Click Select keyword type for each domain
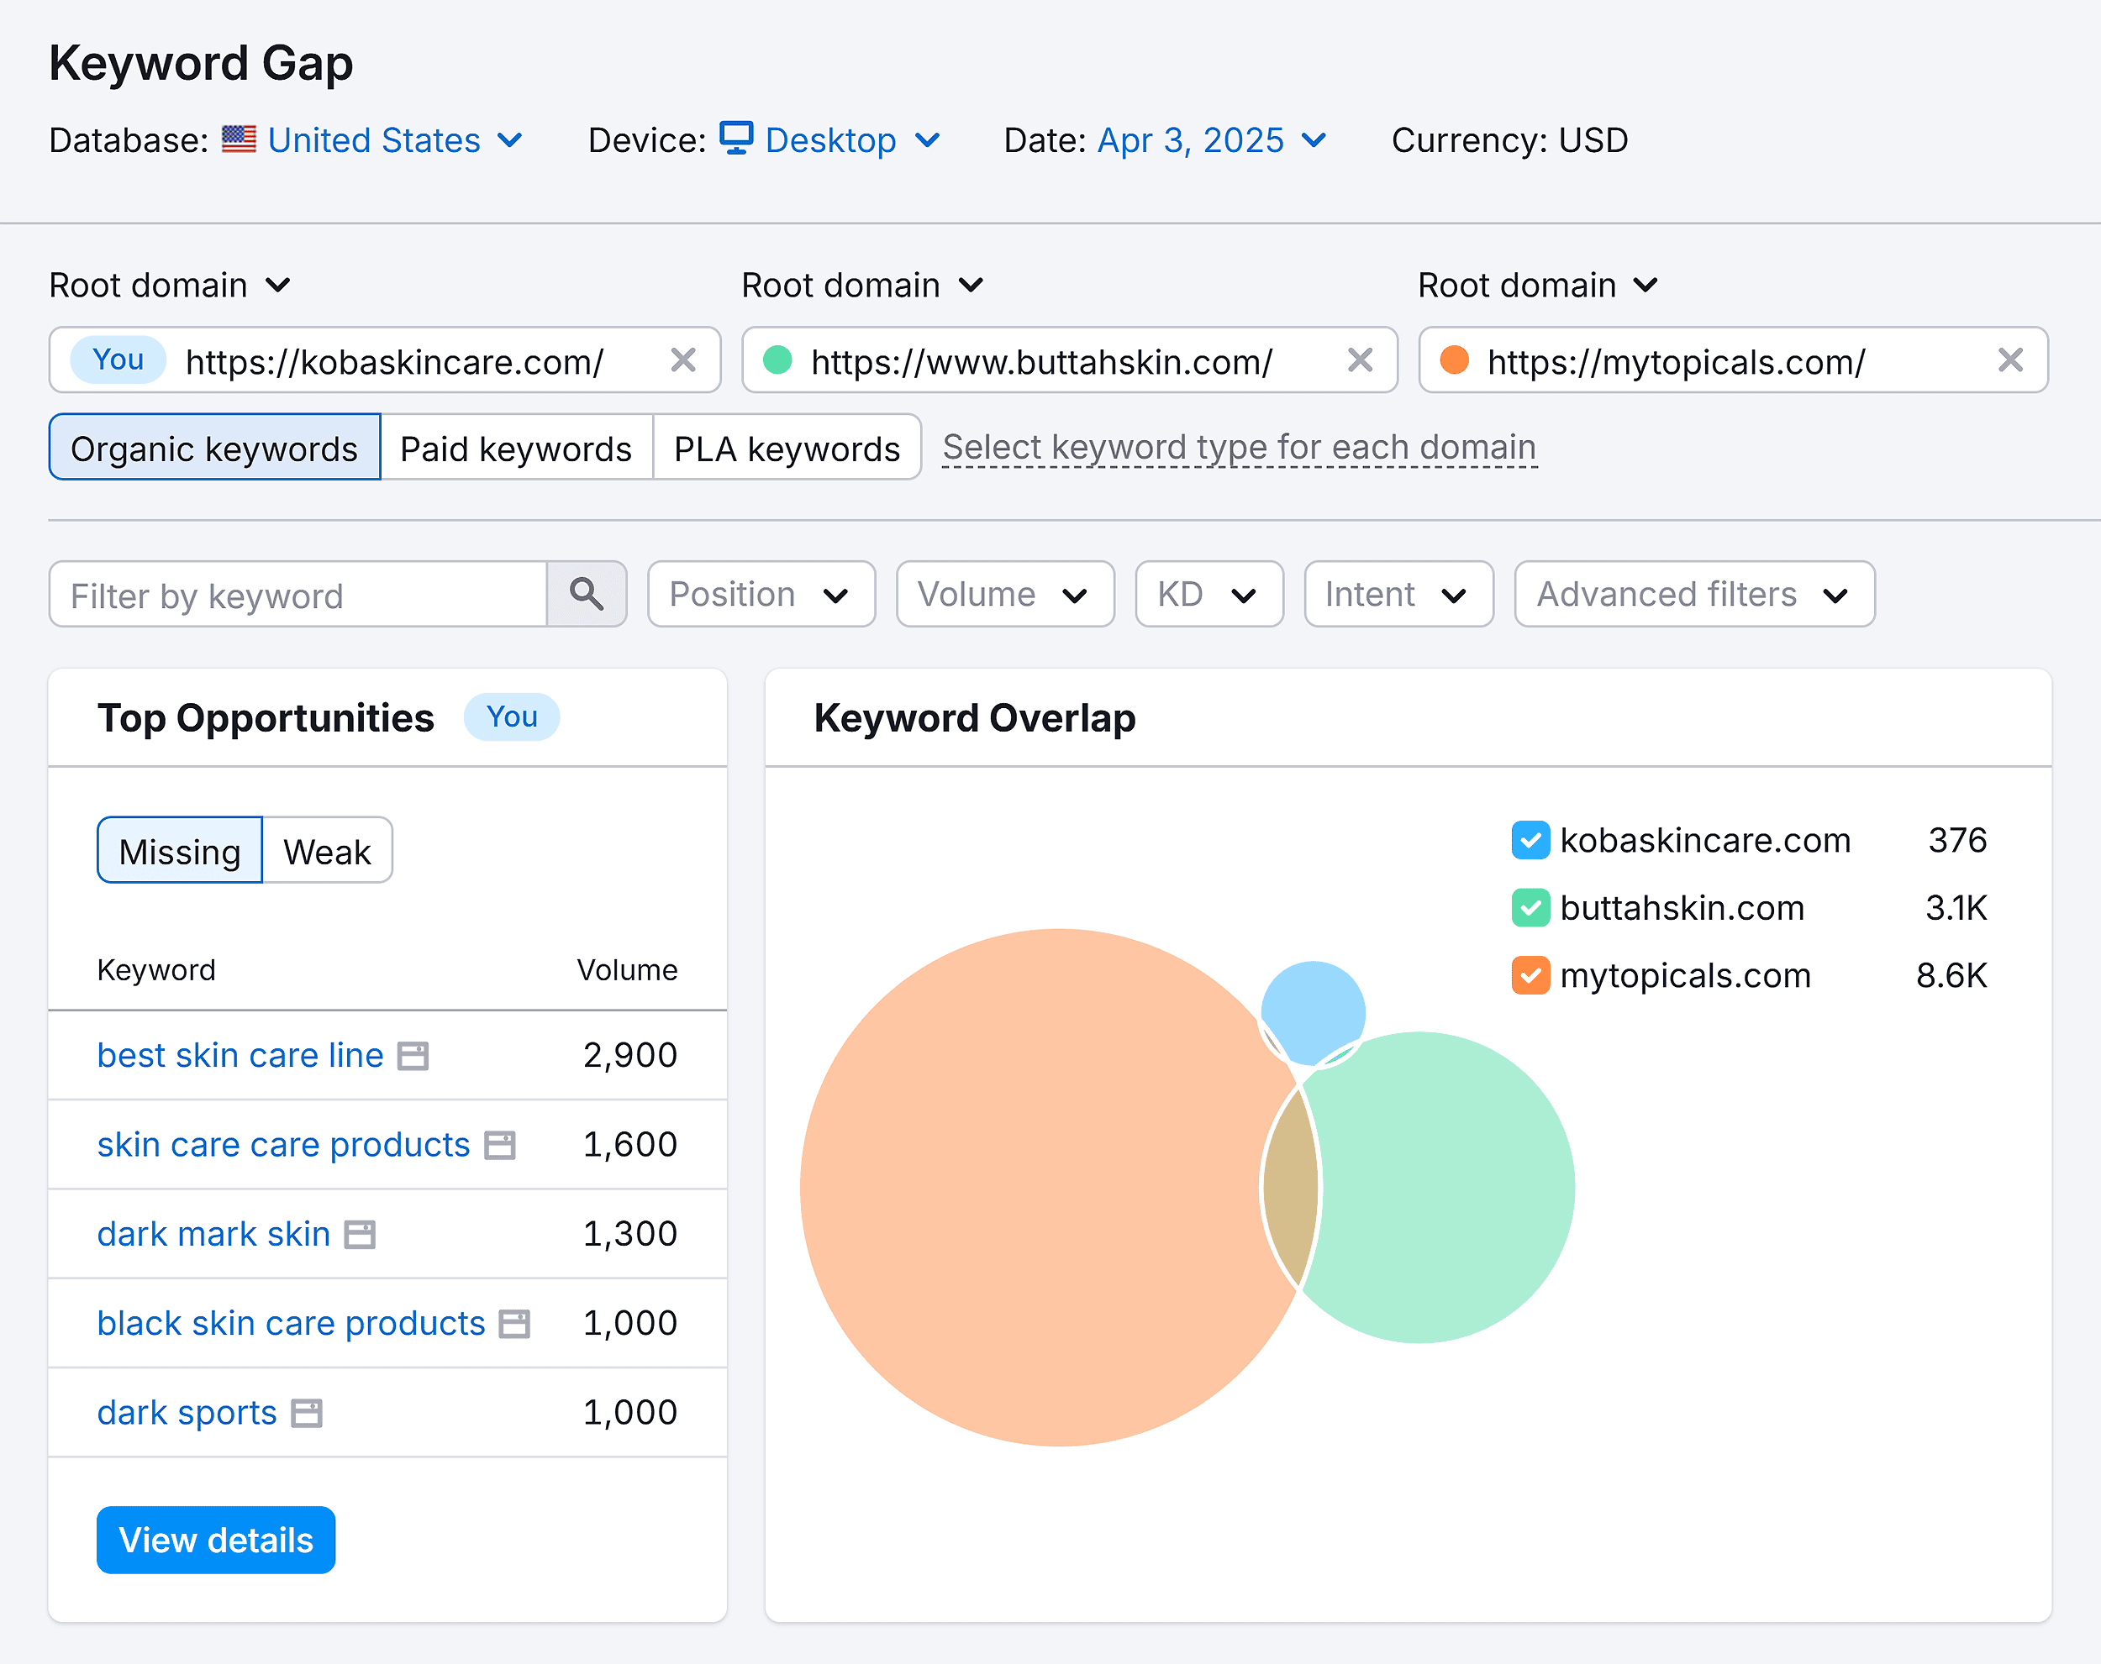2101x1664 pixels. click(1240, 447)
